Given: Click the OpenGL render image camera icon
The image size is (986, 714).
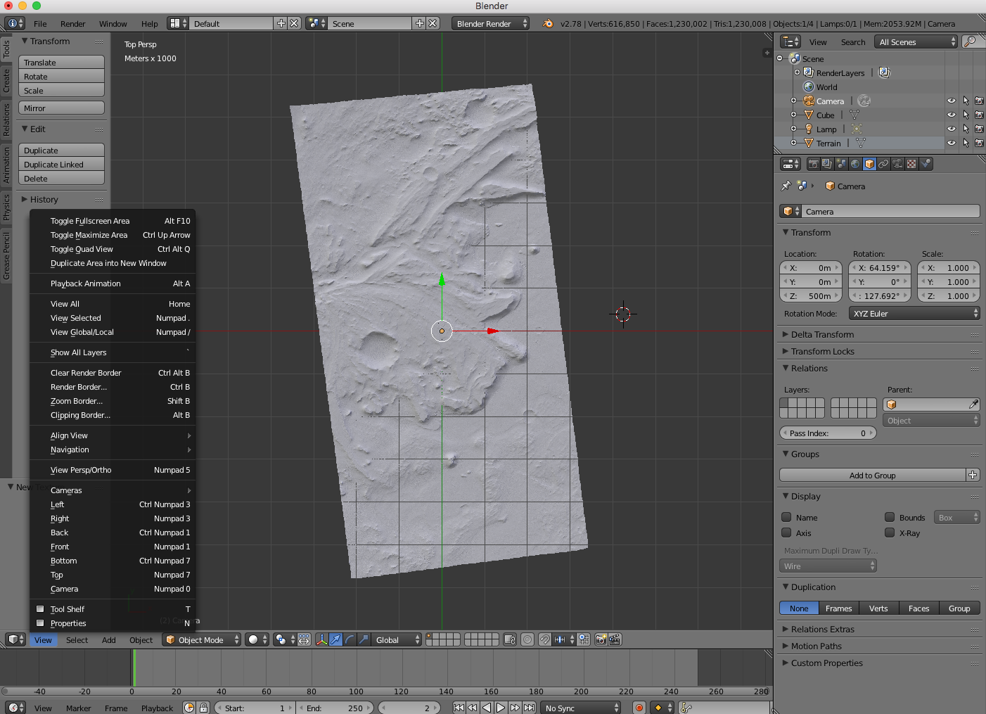Looking at the screenshot, I should tap(601, 639).
